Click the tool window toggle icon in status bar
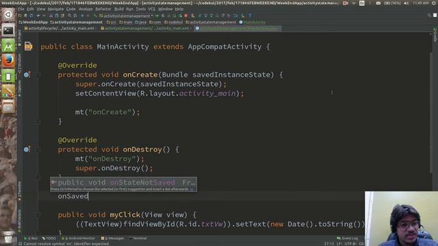Image resolution: width=438 pixels, height=246 pixels. [x=20, y=244]
